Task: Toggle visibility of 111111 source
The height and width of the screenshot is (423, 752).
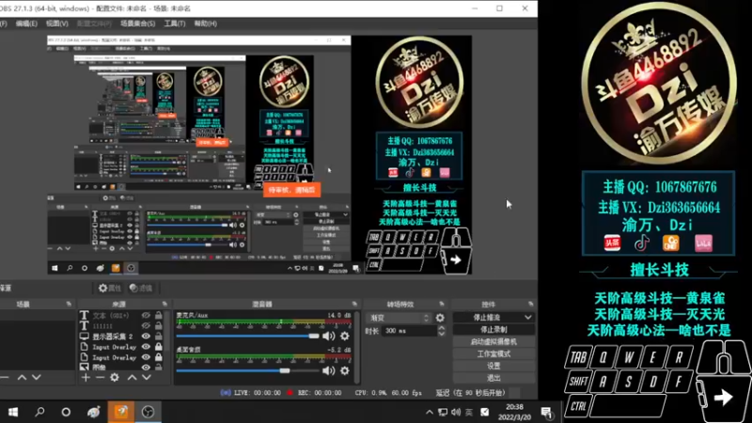Action: pyautogui.click(x=146, y=325)
